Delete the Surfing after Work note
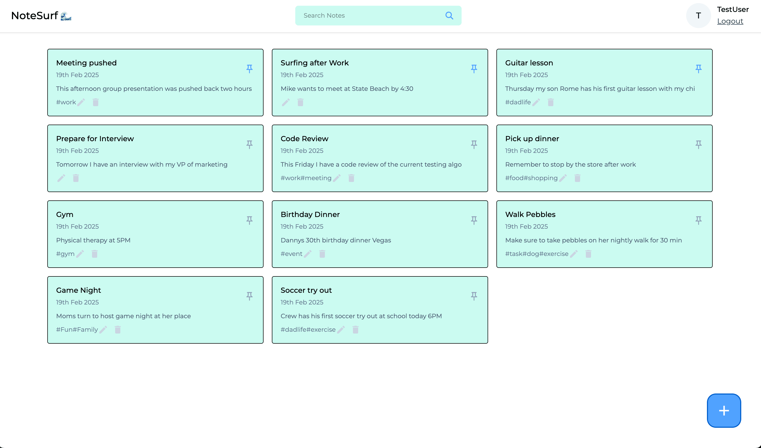 (x=300, y=102)
